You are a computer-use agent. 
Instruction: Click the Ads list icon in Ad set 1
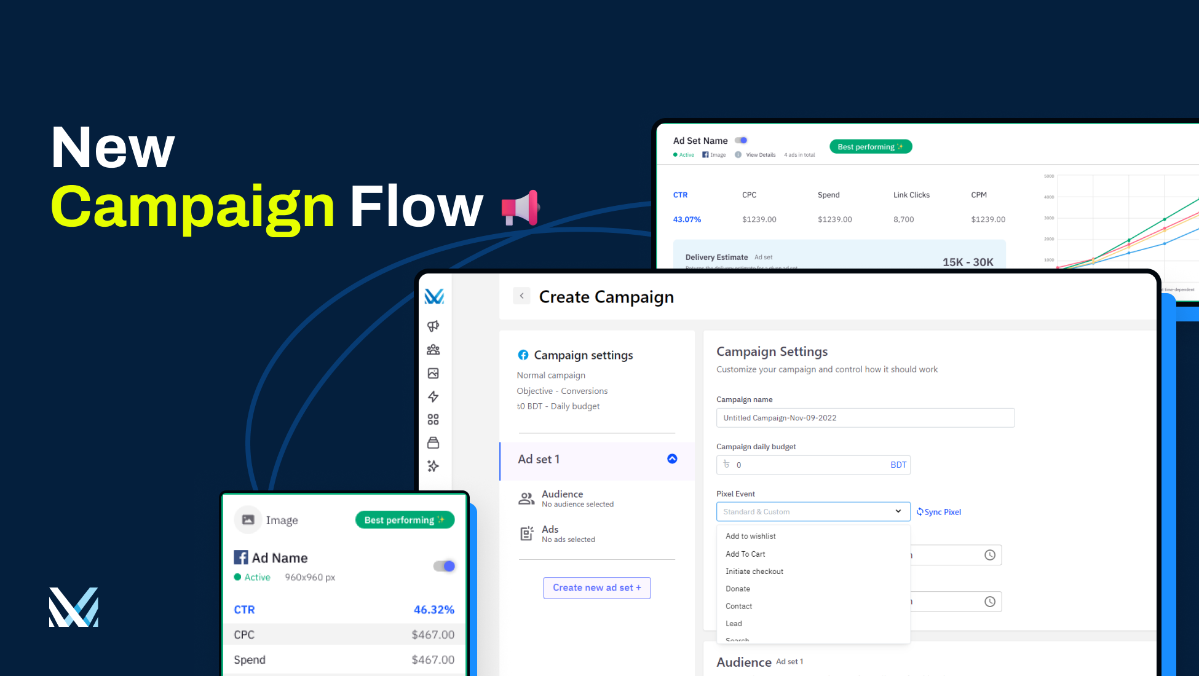coord(527,533)
